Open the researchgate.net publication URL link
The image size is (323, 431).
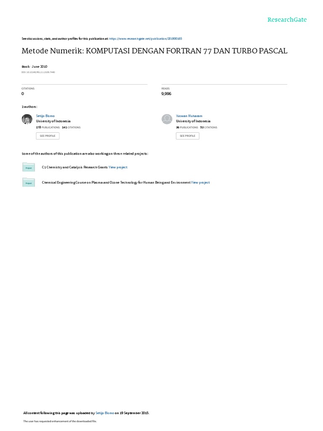tap(146, 39)
